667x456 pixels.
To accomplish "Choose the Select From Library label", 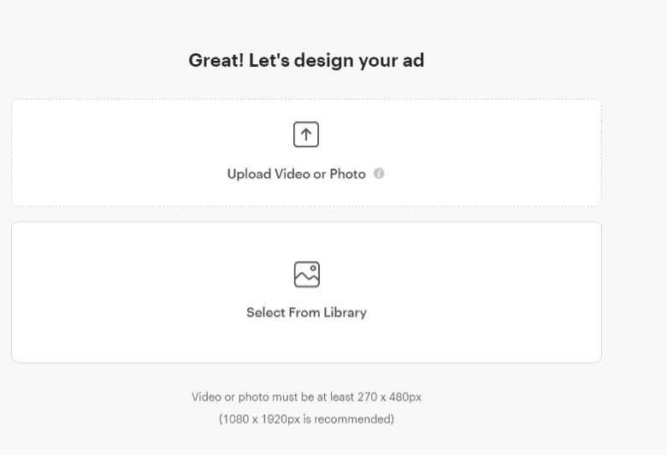I will [x=307, y=312].
